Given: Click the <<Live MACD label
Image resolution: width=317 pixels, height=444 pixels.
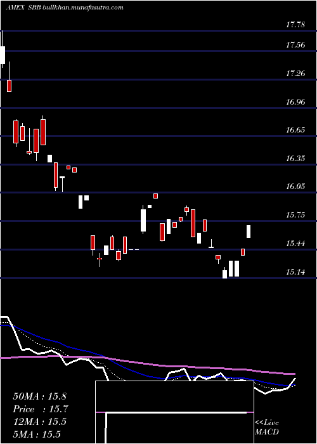Looking at the screenshot, I should (267, 428).
